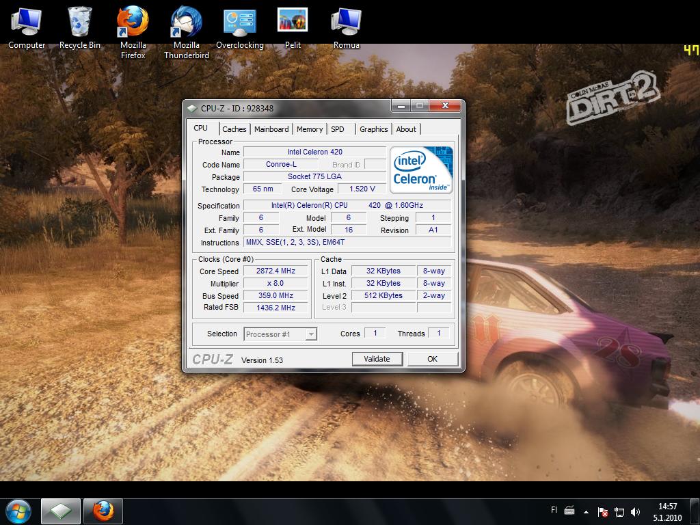The image size is (700, 525).
Task: Open the Overclocking desktop icon
Action: [240, 27]
